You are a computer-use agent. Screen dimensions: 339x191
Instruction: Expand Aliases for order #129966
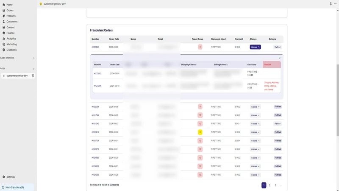point(255,158)
